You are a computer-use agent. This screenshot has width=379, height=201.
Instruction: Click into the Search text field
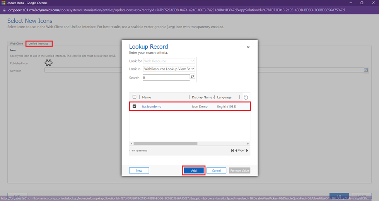[x=166, y=77]
